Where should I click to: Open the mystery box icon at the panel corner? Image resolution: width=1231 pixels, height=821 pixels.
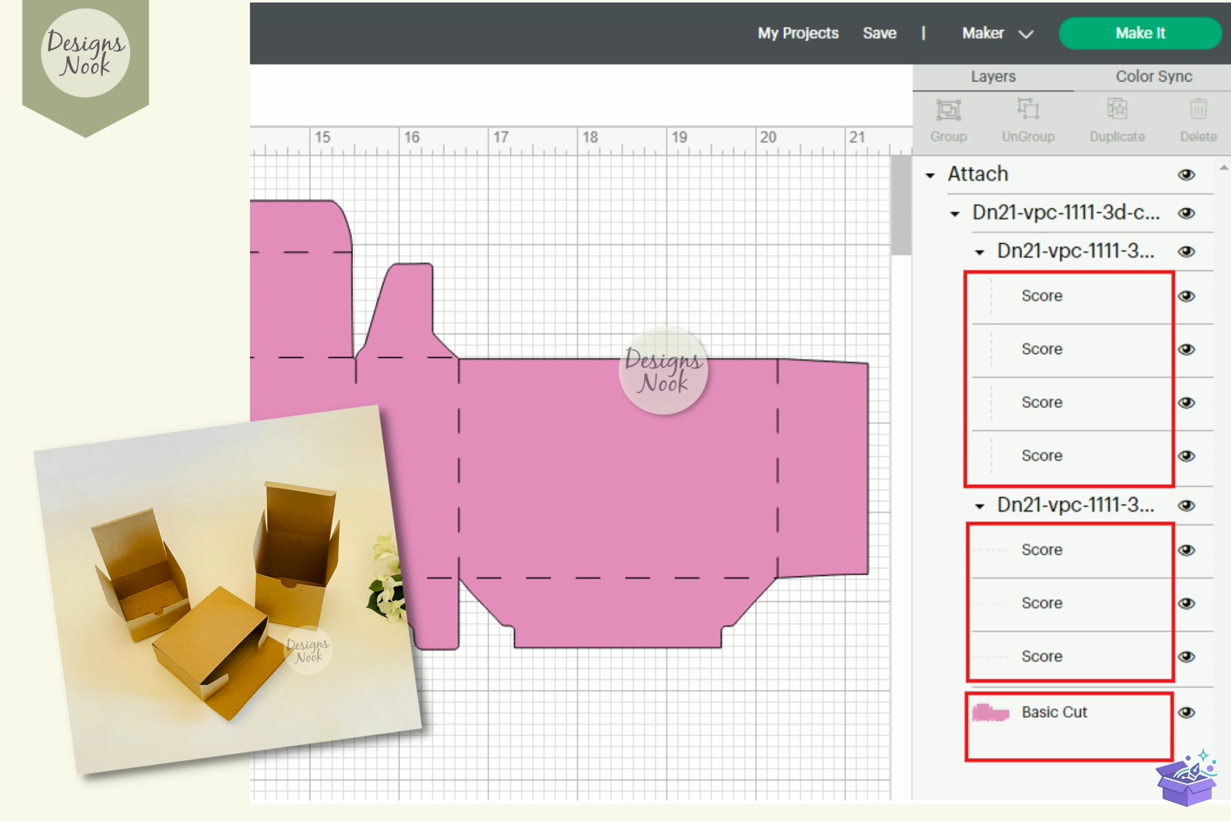pos(1186,778)
